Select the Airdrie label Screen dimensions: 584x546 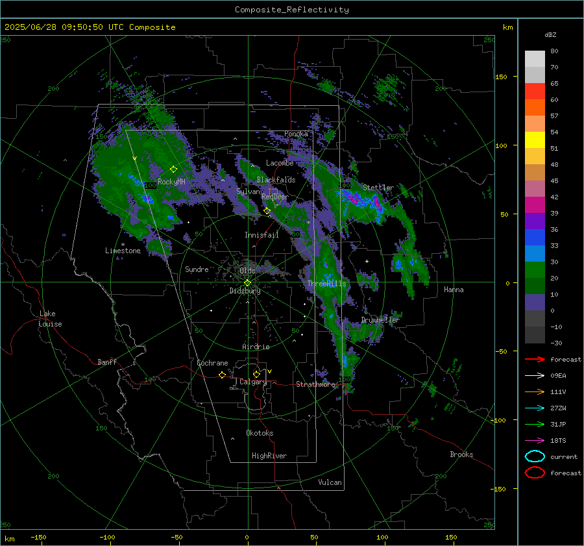(256, 347)
